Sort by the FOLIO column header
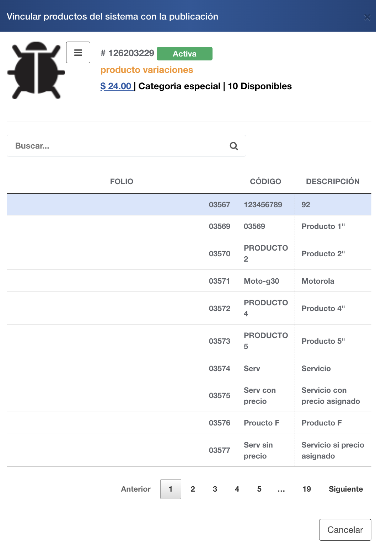The image size is (376, 546). 122,182
